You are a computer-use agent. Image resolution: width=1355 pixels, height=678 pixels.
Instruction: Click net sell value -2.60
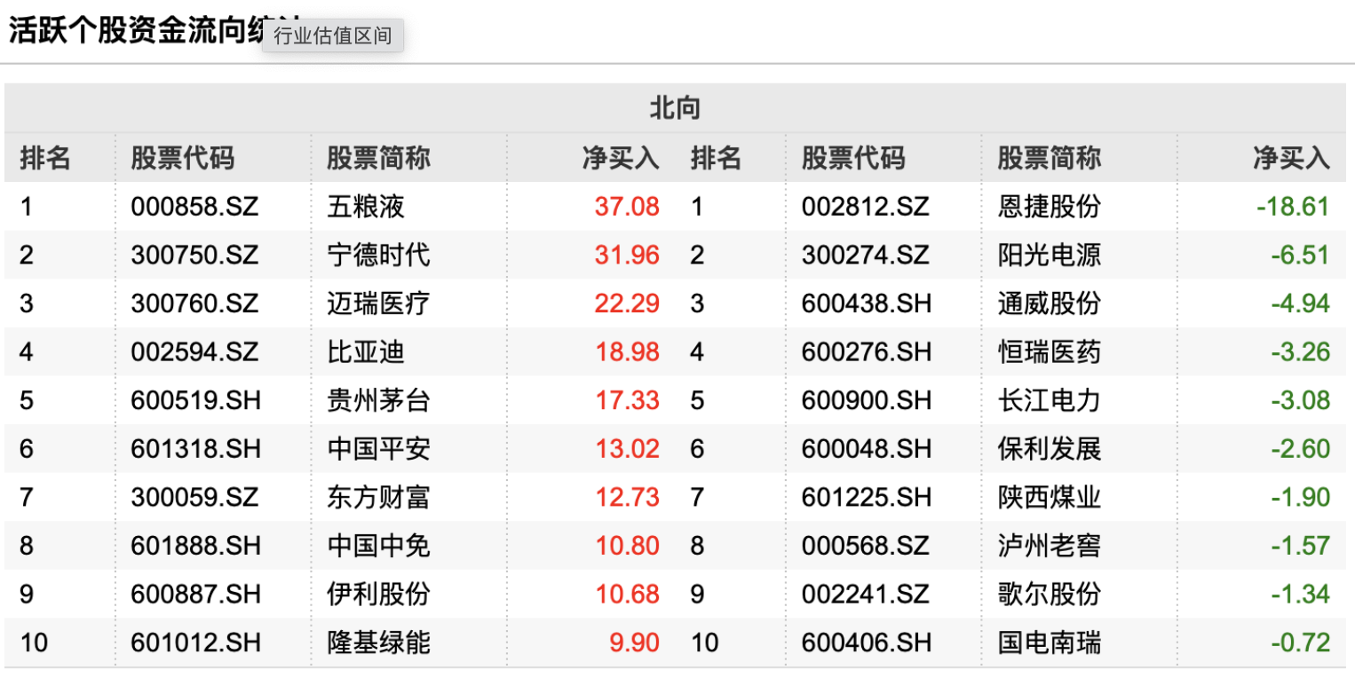click(1300, 449)
